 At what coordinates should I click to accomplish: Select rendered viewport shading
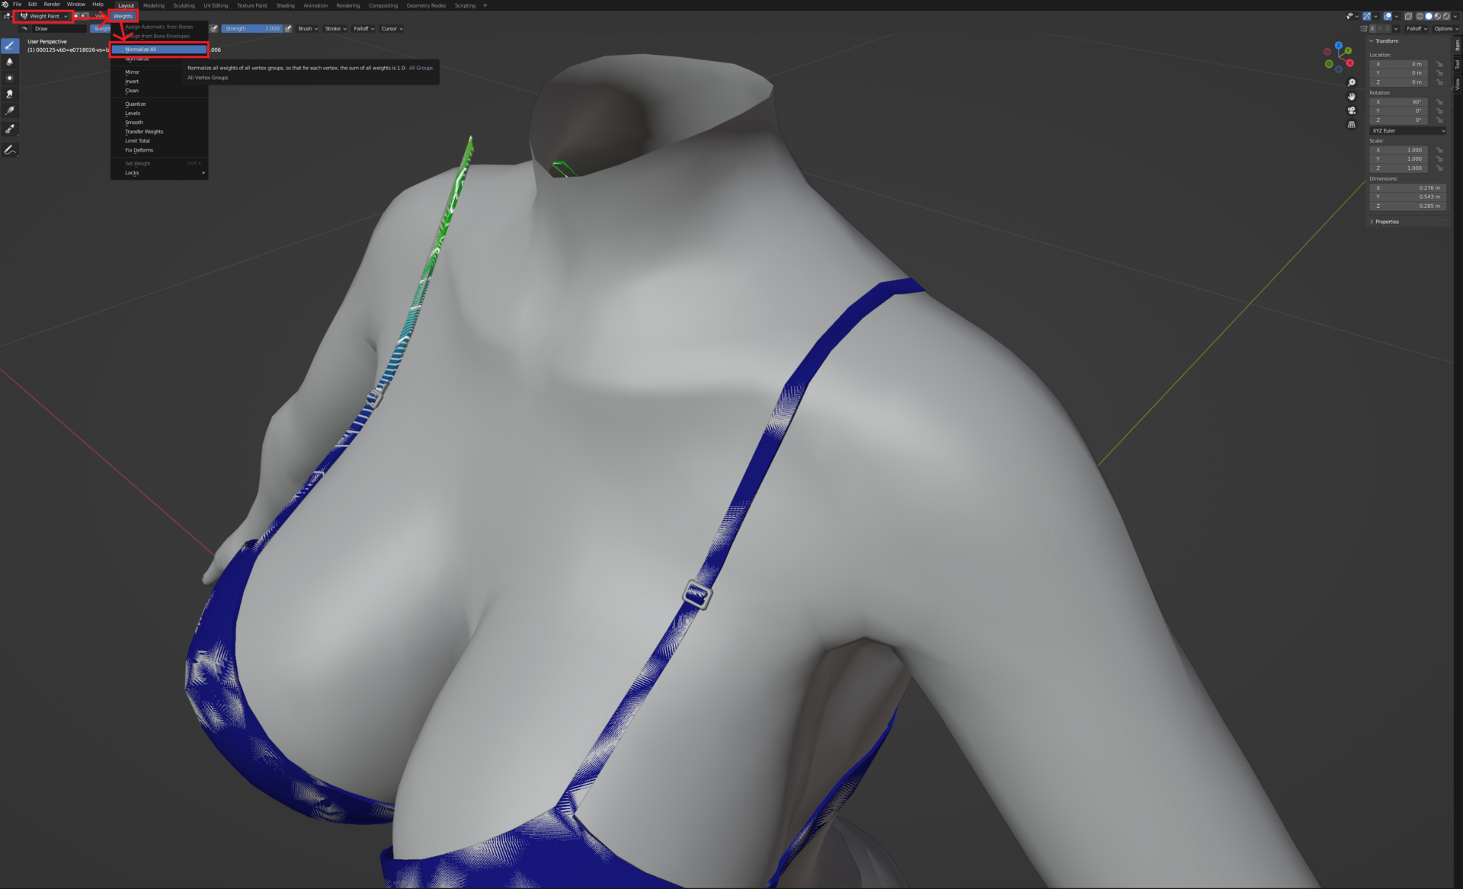(1446, 16)
